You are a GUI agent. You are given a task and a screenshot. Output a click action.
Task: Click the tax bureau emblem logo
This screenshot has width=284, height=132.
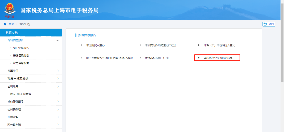pyautogui.click(x=9, y=11)
